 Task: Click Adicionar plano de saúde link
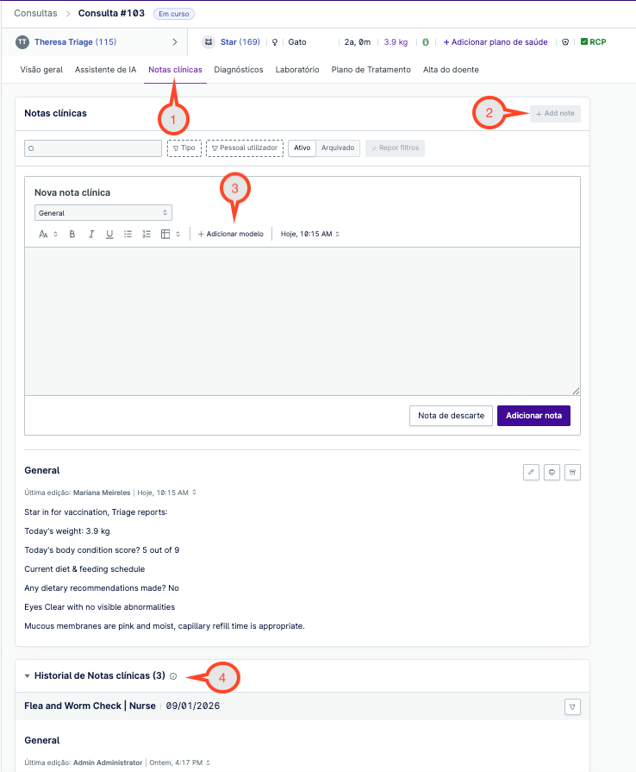496,42
